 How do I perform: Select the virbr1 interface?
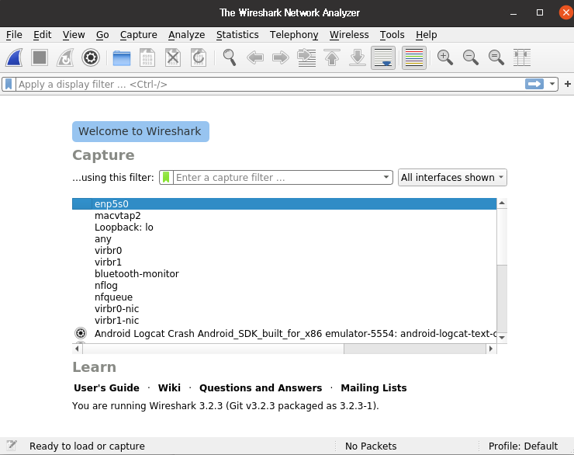284,262
